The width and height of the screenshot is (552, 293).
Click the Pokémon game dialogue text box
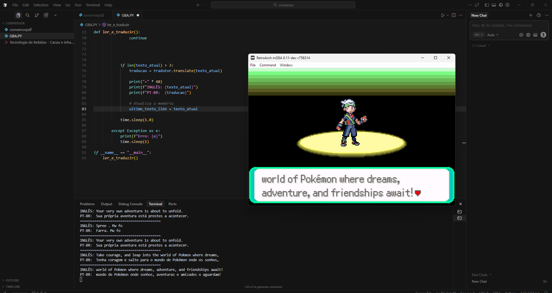tap(352, 186)
